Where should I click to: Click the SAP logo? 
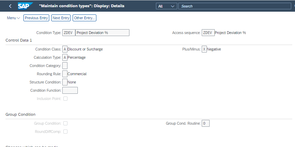(x=25, y=6)
